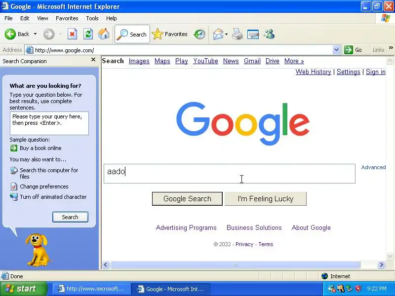Click the Sign in link

point(376,72)
